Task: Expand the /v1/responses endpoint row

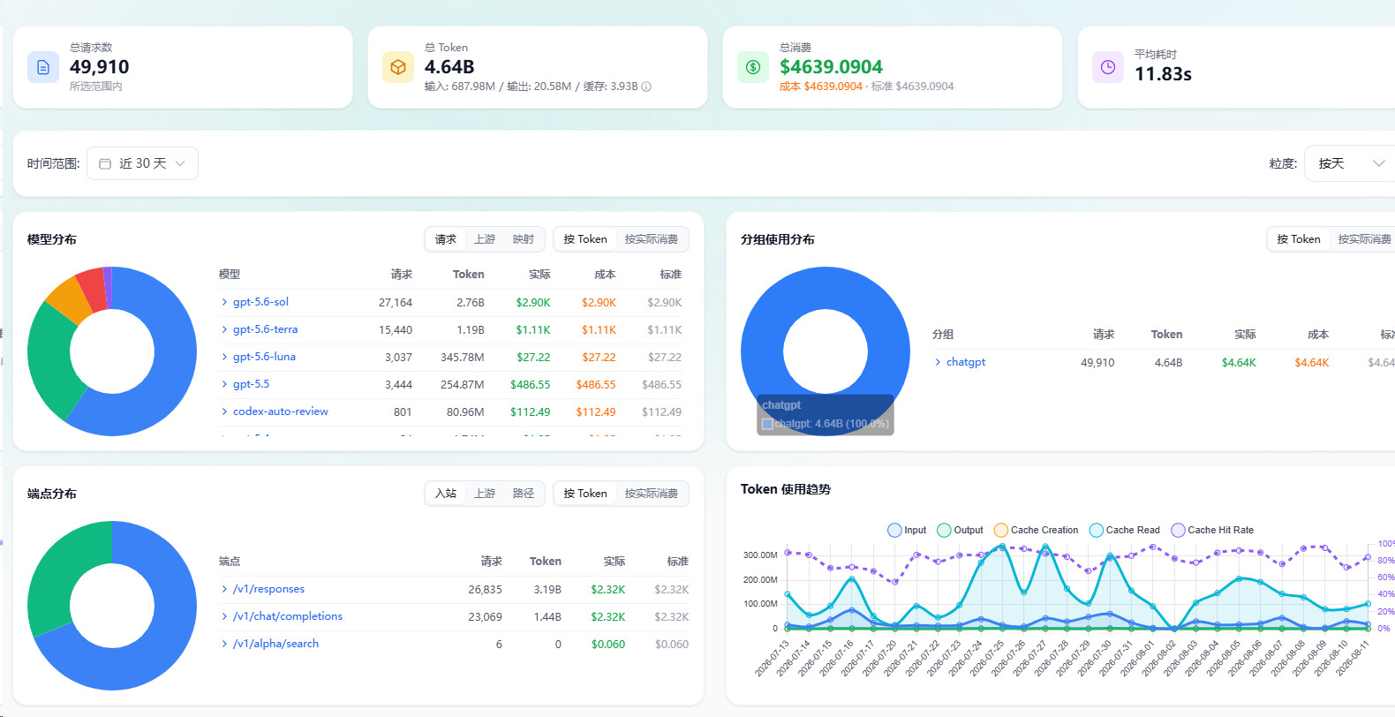Action: 224,589
